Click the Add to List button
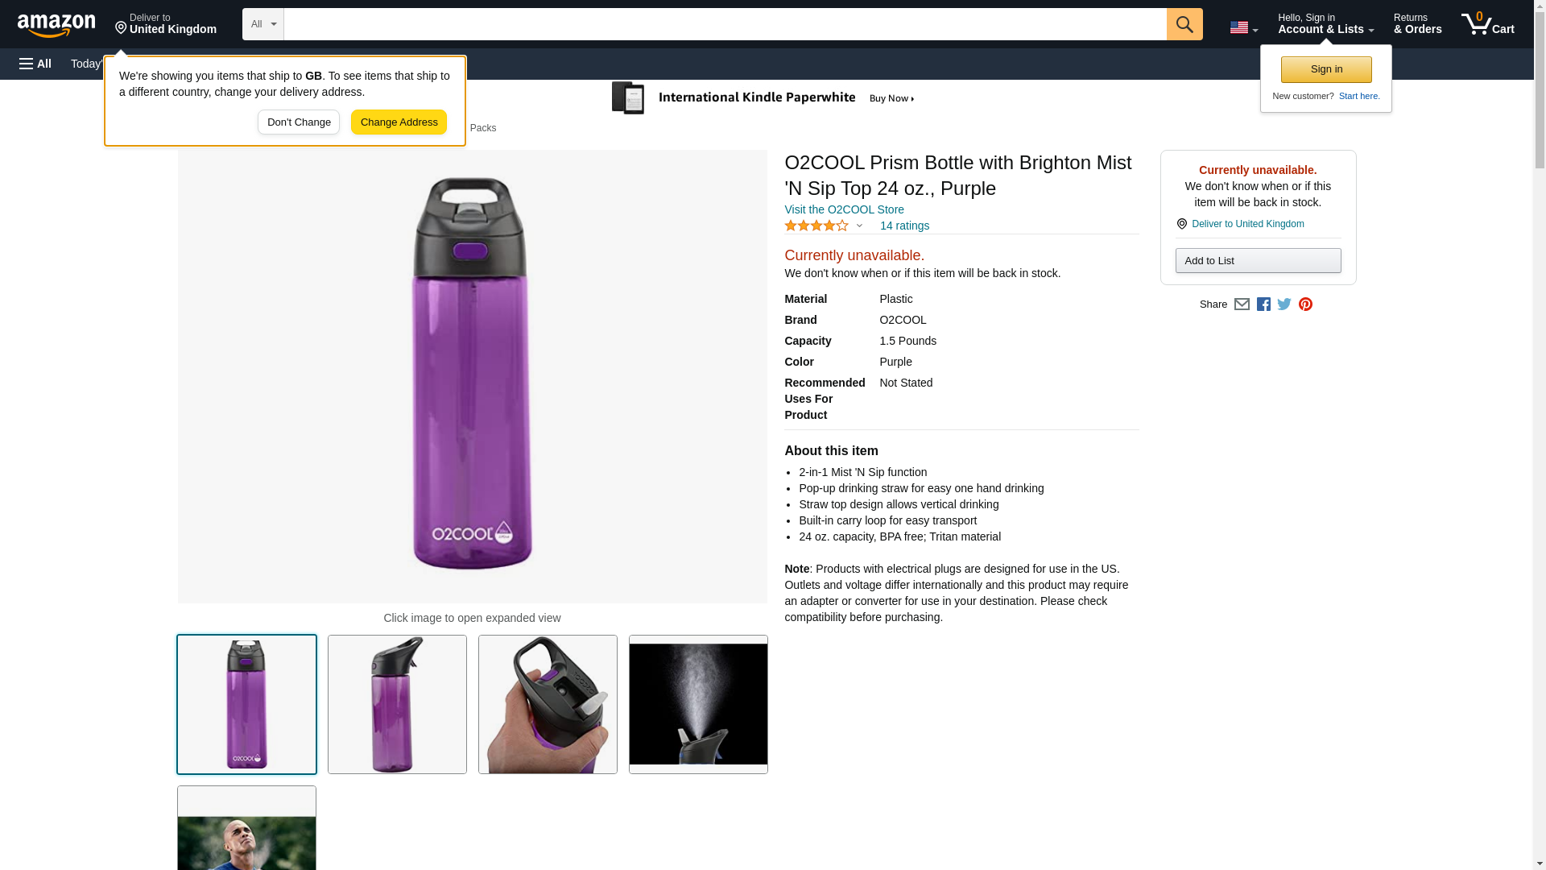Image resolution: width=1546 pixels, height=870 pixels. point(1258,261)
